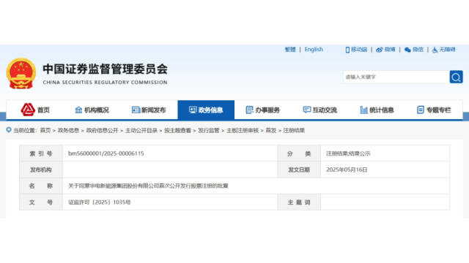This screenshot has width=469, height=263.
Task: Click the document title about 华电新能源 approval
Action: pos(148,186)
